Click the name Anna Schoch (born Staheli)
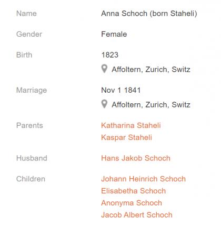221x228 pixels. click(x=149, y=14)
